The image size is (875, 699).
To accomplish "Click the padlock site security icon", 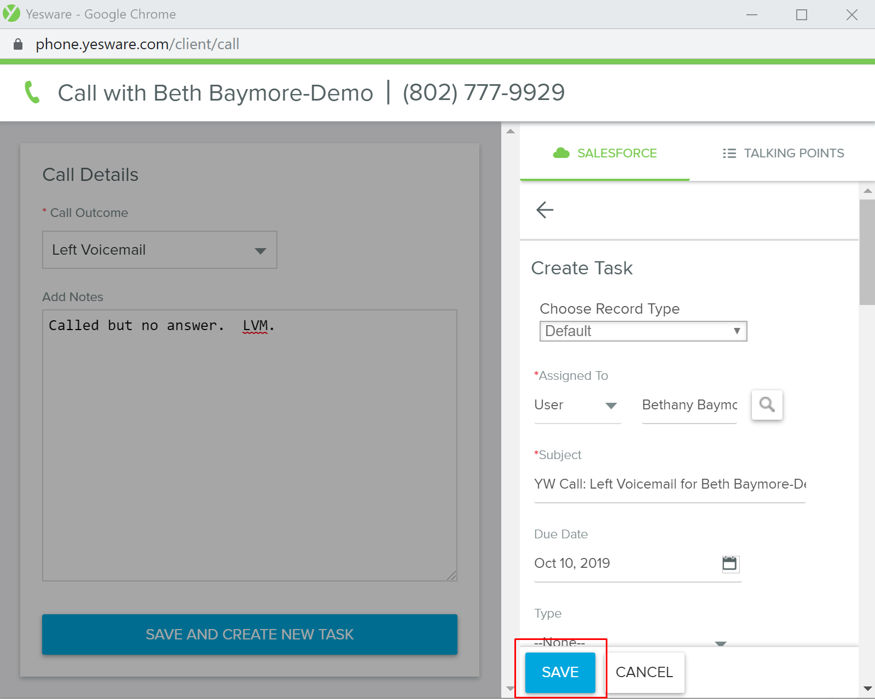I will point(18,44).
